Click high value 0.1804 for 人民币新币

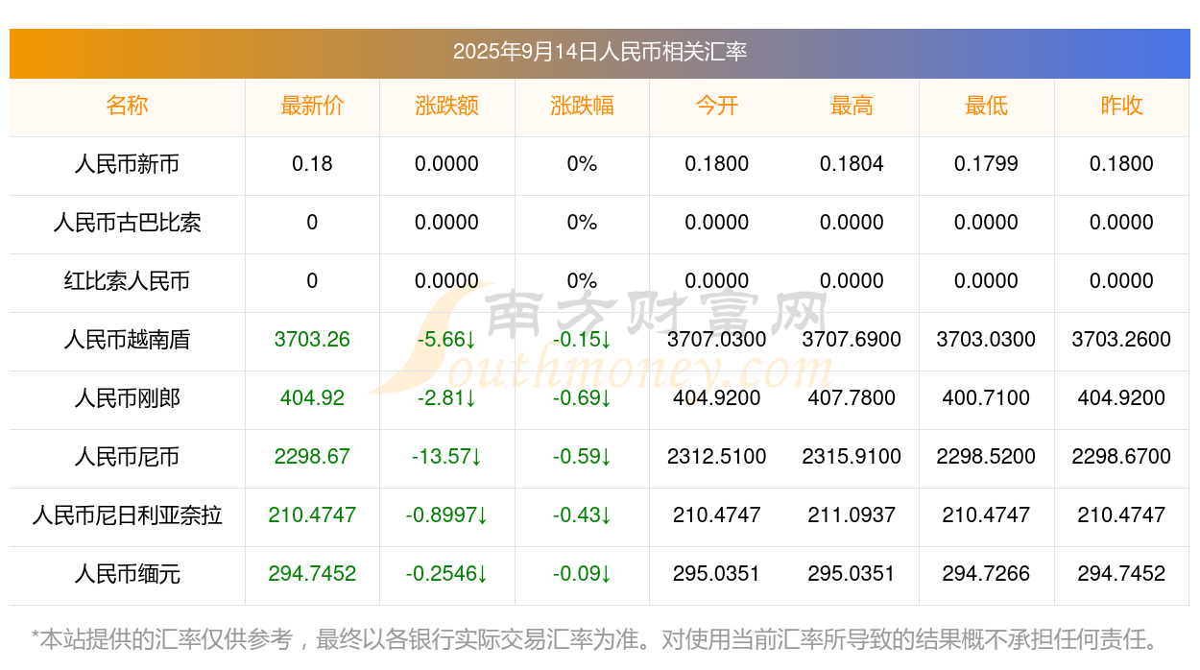pos(852,164)
